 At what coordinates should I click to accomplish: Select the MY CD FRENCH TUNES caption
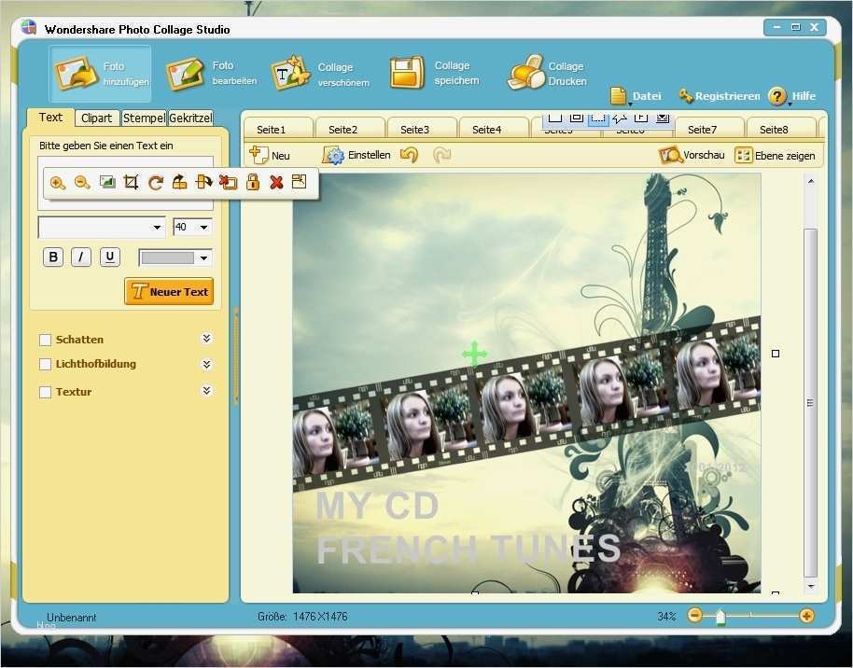coord(468,528)
